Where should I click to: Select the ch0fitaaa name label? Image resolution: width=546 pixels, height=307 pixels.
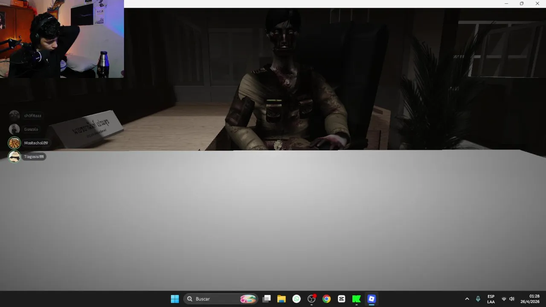[x=33, y=116]
